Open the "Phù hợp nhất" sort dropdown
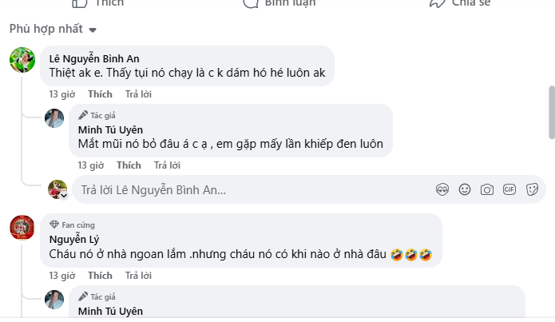Image resolution: width=555 pixels, height=322 pixels. (53, 30)
